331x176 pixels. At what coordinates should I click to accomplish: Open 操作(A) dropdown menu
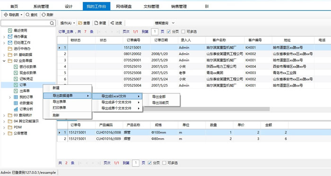pyautogui.click(x=67, y=23)
